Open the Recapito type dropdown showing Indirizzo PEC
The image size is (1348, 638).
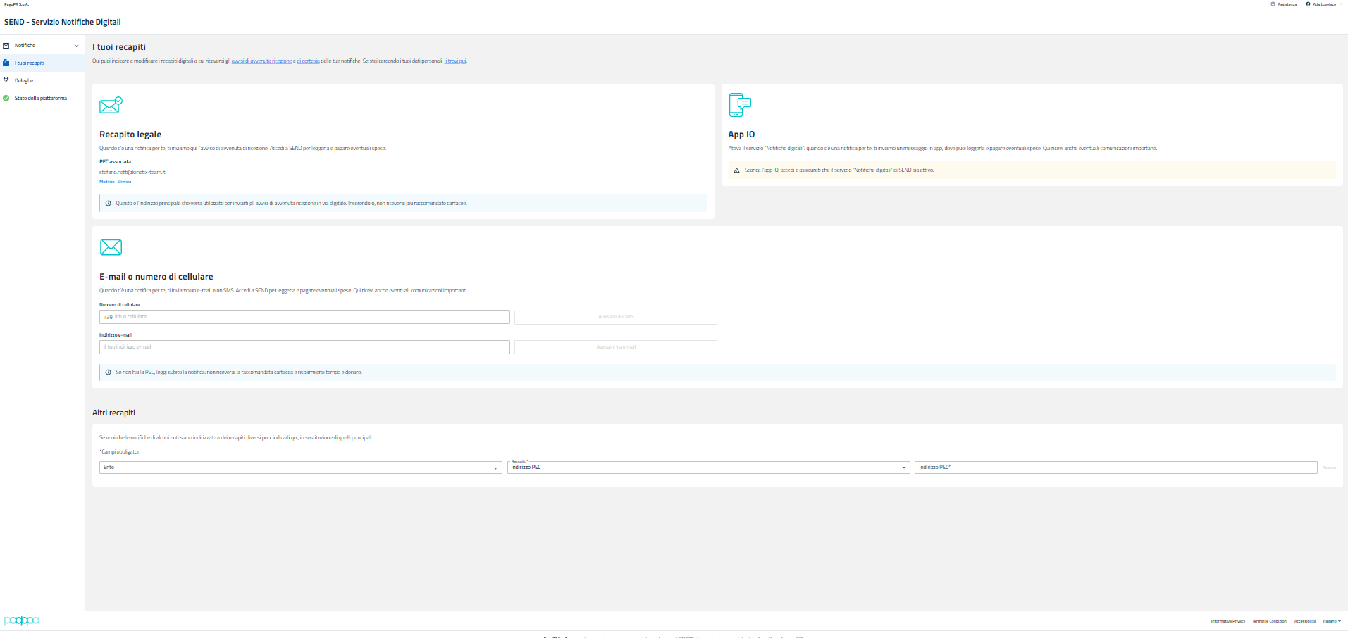(x=708, y=468)
